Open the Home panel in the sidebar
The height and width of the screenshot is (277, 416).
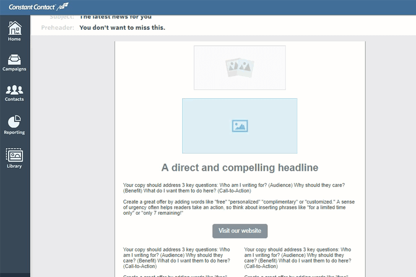point(14,30)
